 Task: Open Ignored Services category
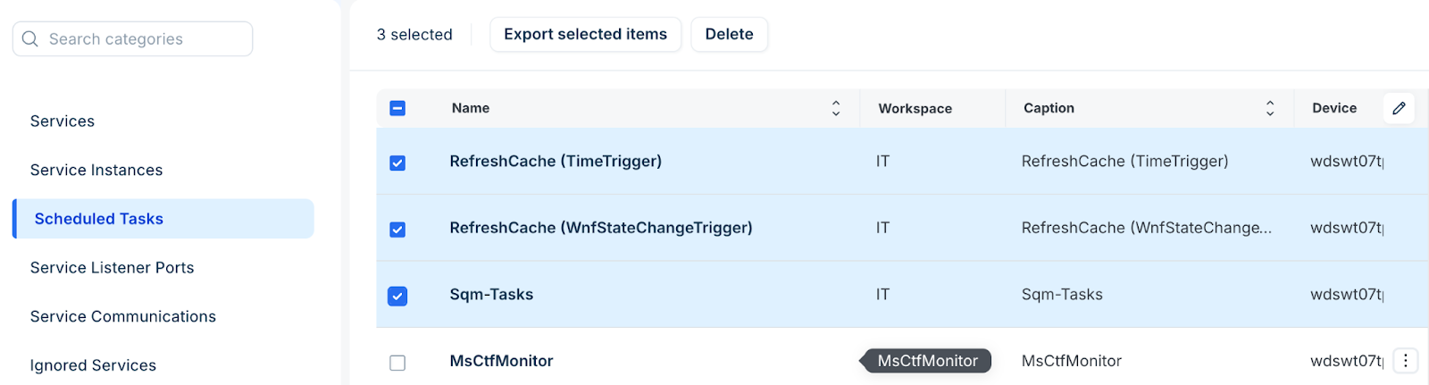click(x=93, y=365)
